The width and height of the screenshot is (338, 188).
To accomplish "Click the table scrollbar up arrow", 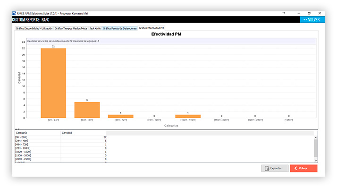I will click(x=316, y=138).
